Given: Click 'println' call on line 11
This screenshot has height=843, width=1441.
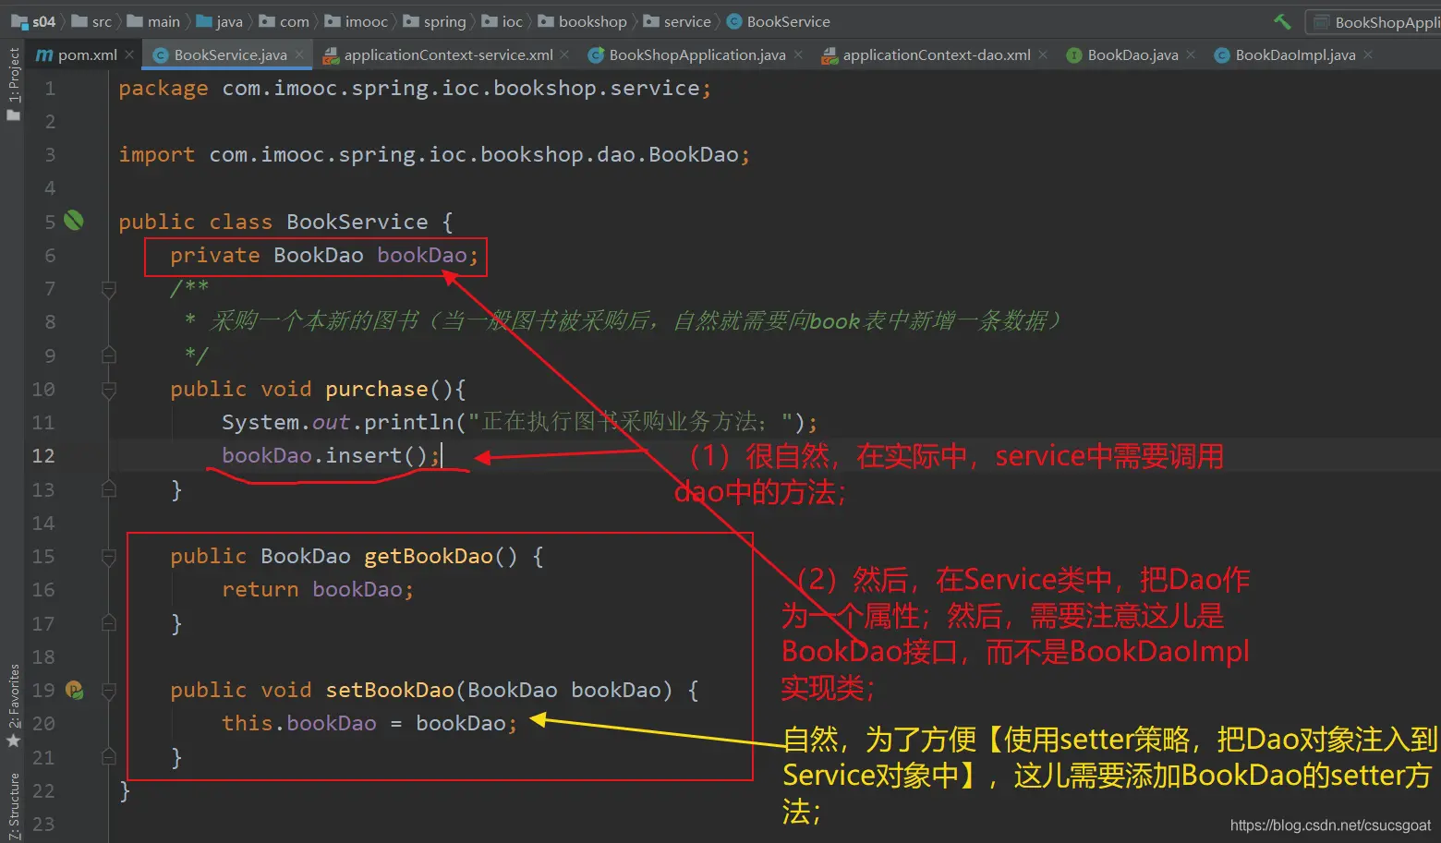Looking at the screenshot, I should click(409, 422).
